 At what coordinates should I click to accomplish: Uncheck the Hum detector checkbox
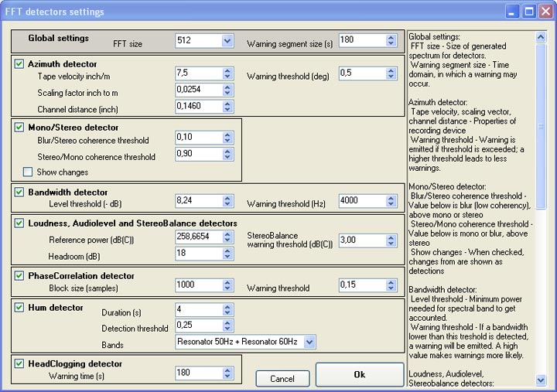(x=19, y=308)
